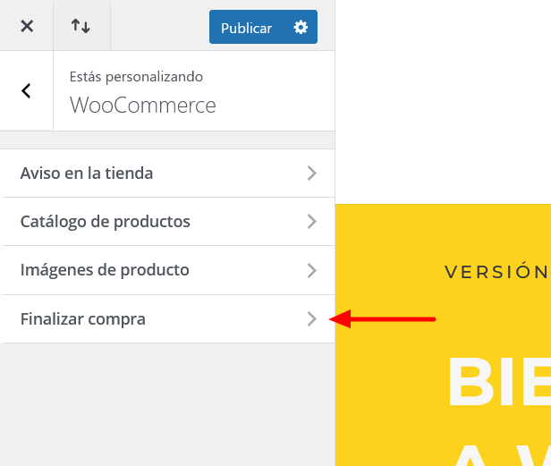This screenshot has width=551, height=466.
Task: Expand chevron beside Finalizar compra
Action: [x=311, y=319]
